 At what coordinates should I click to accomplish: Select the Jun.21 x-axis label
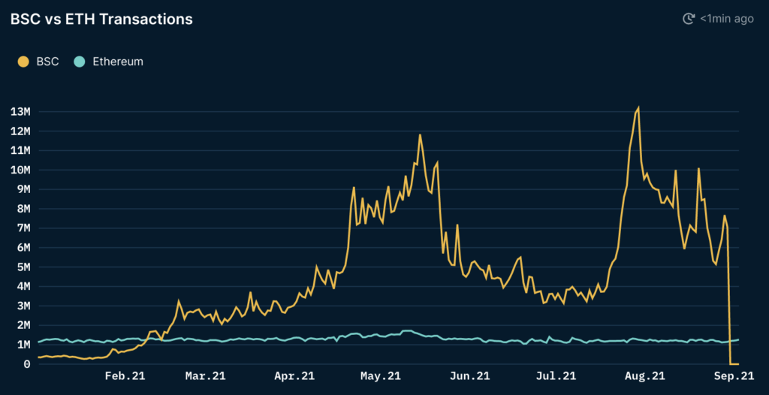(x=470, y=376)
